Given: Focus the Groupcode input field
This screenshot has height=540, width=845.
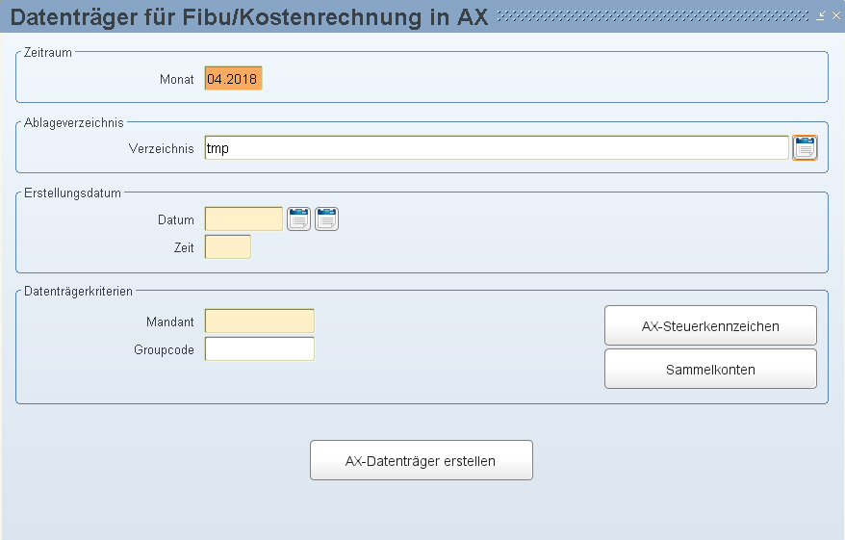Looking at the screenshot, I should 259,349.
